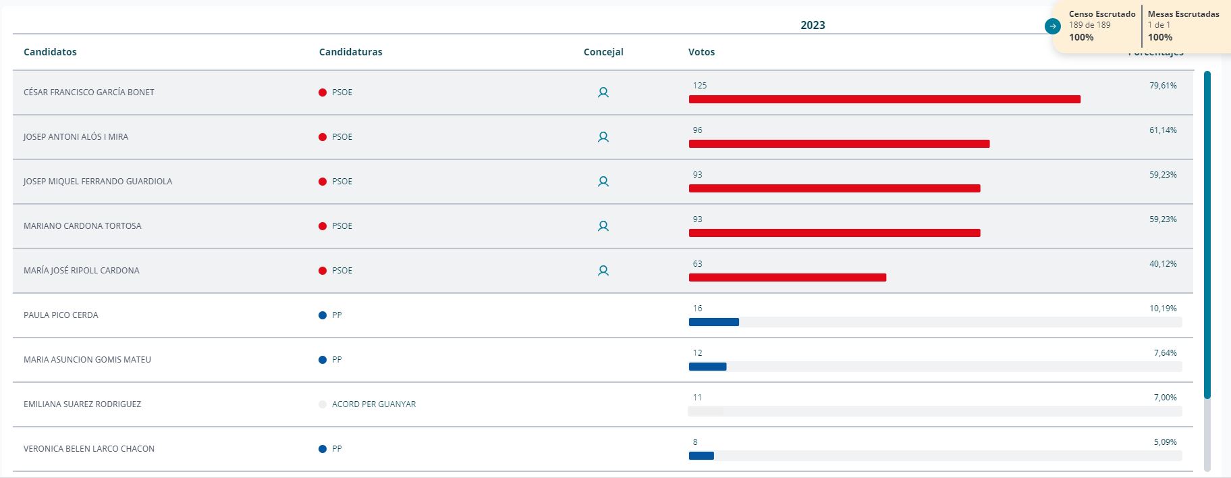Click blue vote bar for Paula Pico

(713, 322)
